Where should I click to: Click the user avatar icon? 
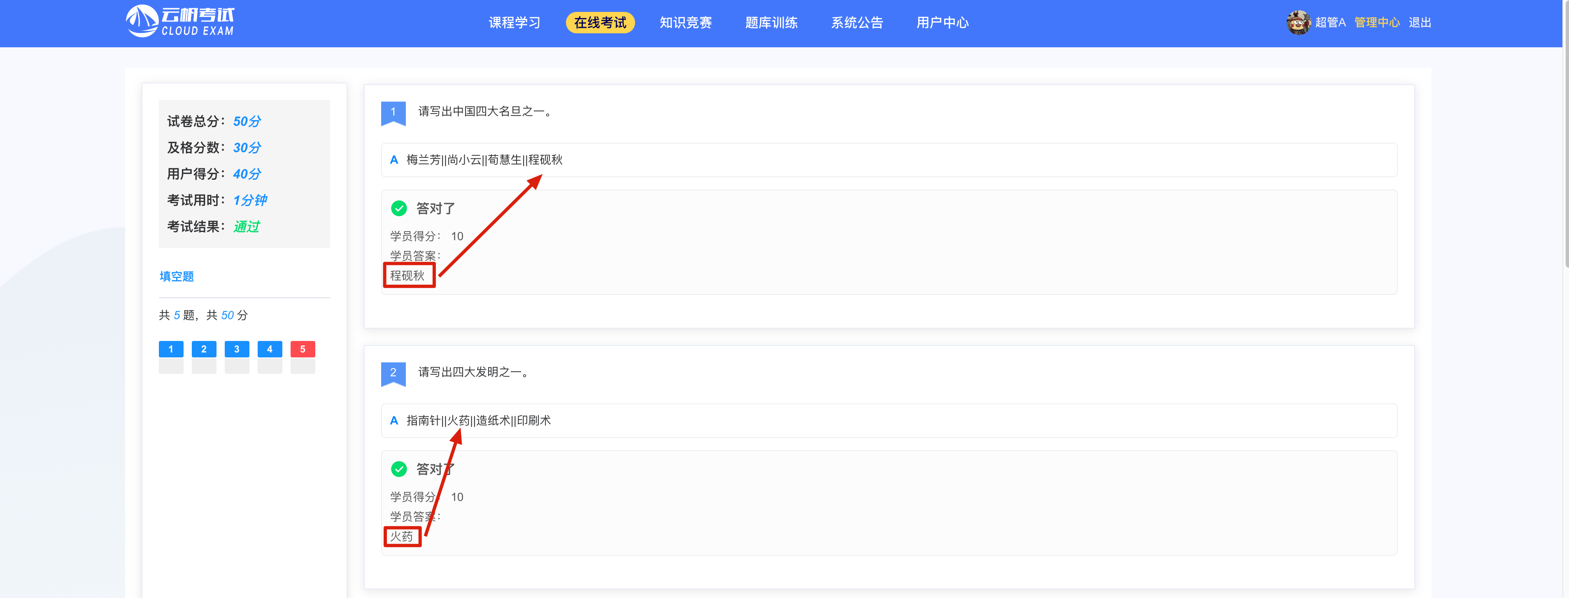pos(1298,23)
